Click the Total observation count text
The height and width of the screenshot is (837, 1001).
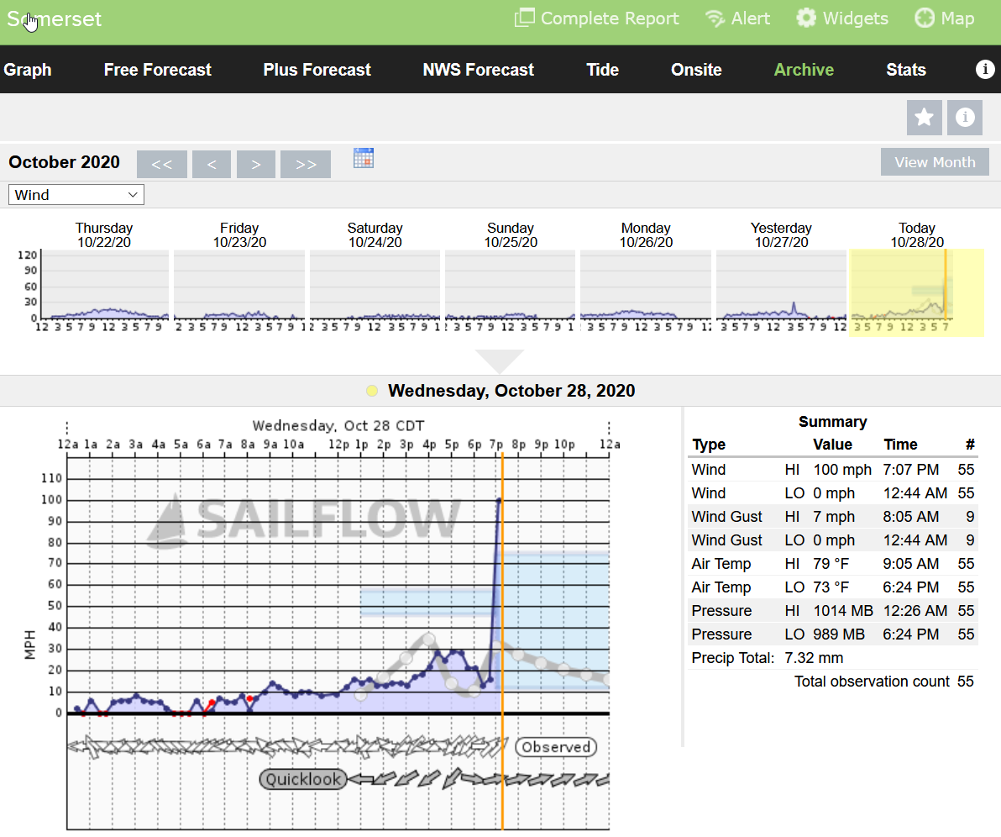872,682
